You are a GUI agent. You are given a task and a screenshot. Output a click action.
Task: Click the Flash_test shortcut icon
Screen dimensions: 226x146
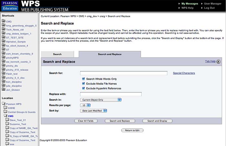(4, 73)
